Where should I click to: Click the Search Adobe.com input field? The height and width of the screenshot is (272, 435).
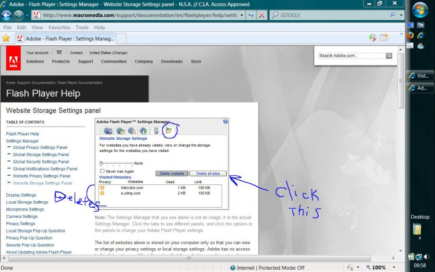(x=352, y=56)
